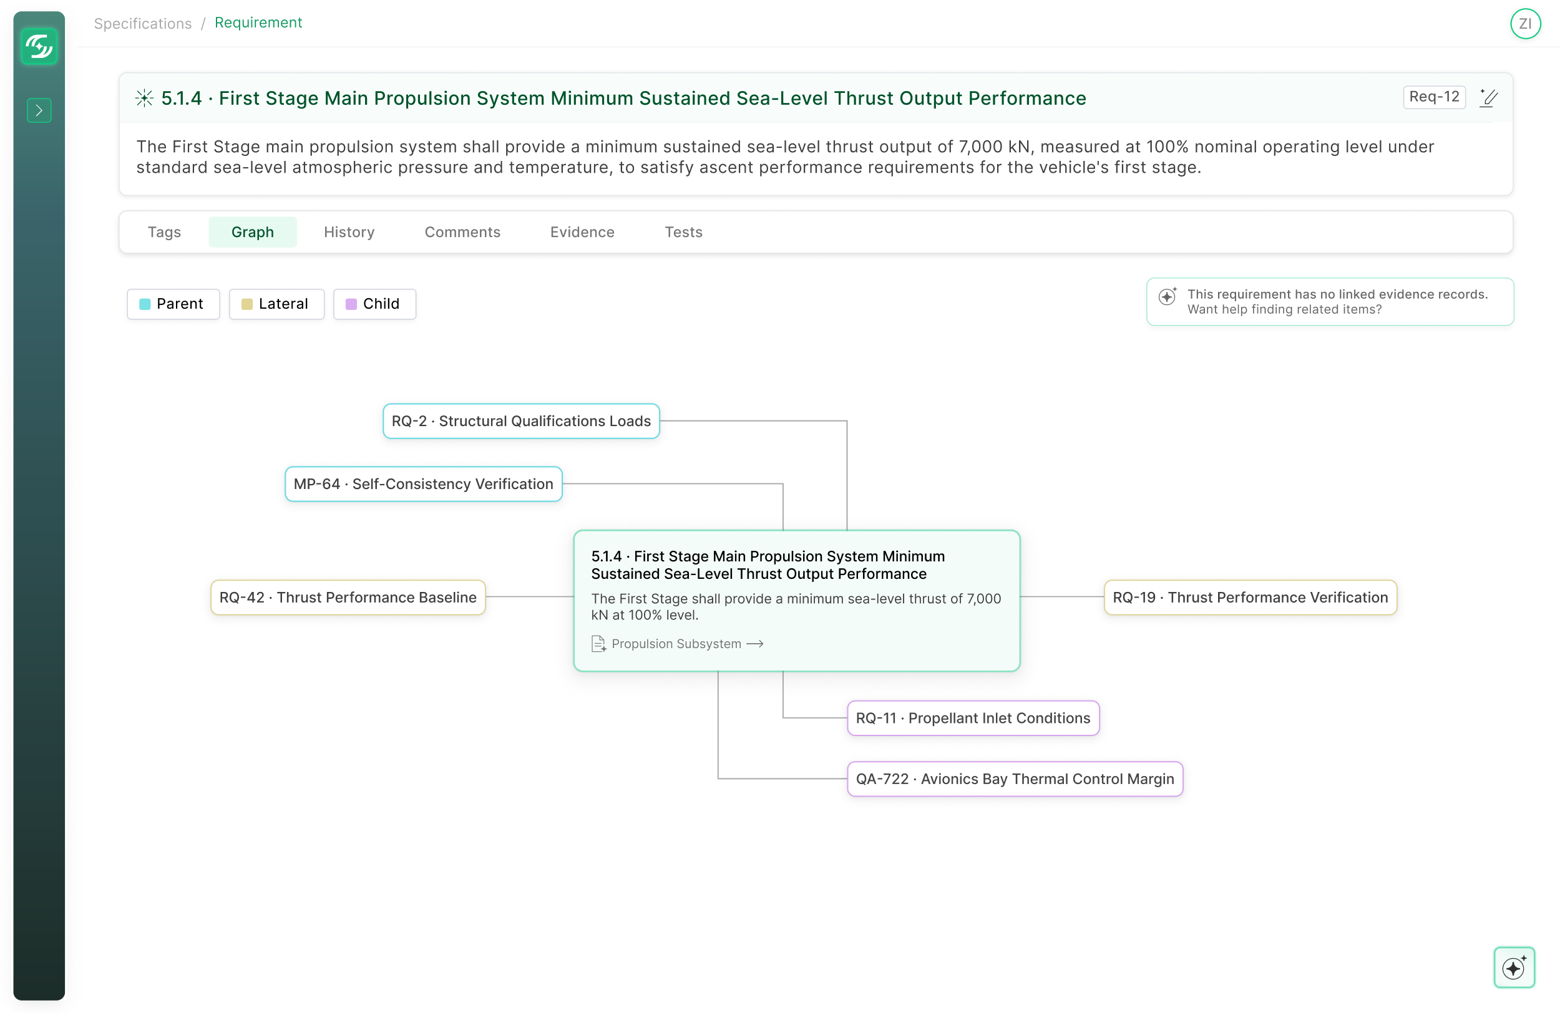Switch to the History tab
Image resolution: width=1560 pixels, height=1013 pixels.
point(349,232)
